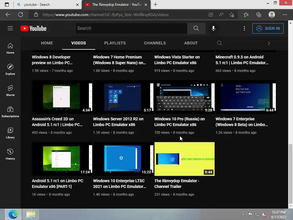The image size is (293, 220).
Task: Reload the page with refresh icon
Action: coord(21,15)
